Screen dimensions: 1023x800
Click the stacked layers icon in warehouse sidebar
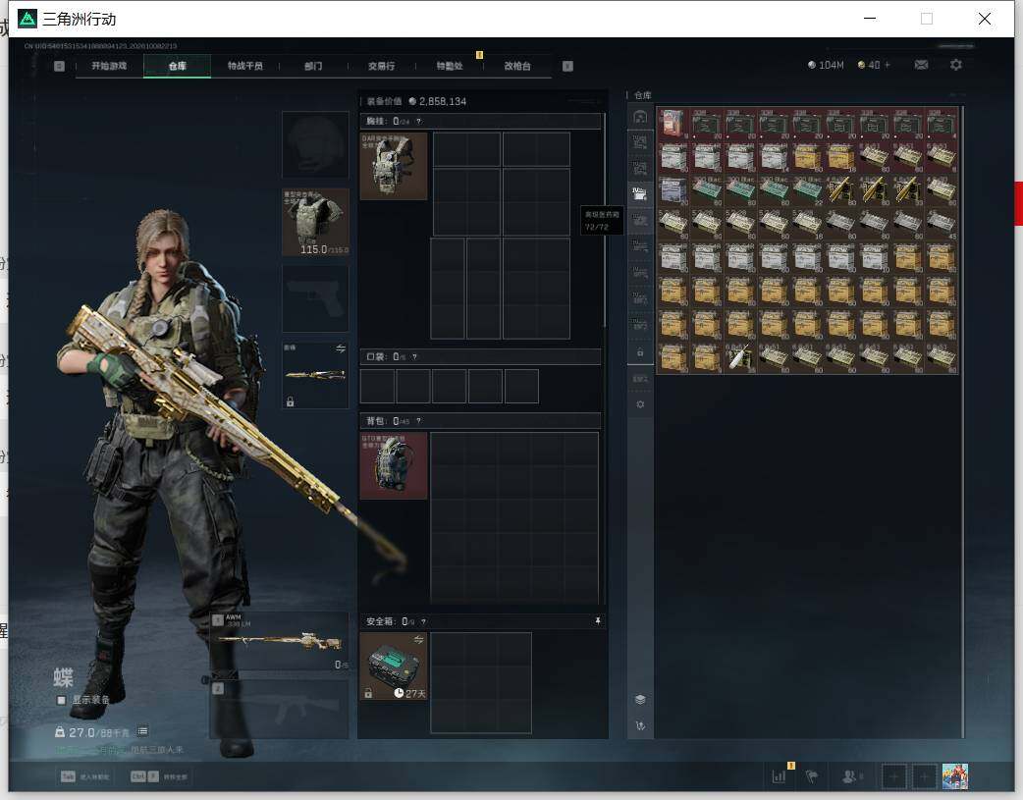[x=640, y=700]
